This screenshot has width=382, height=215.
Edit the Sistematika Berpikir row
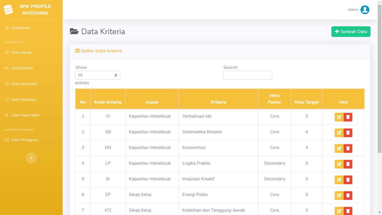click(339, 133)
